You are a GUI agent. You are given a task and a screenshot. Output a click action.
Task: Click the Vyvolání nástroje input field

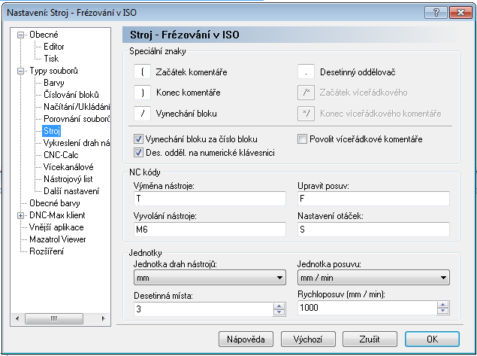coord(210,230)
